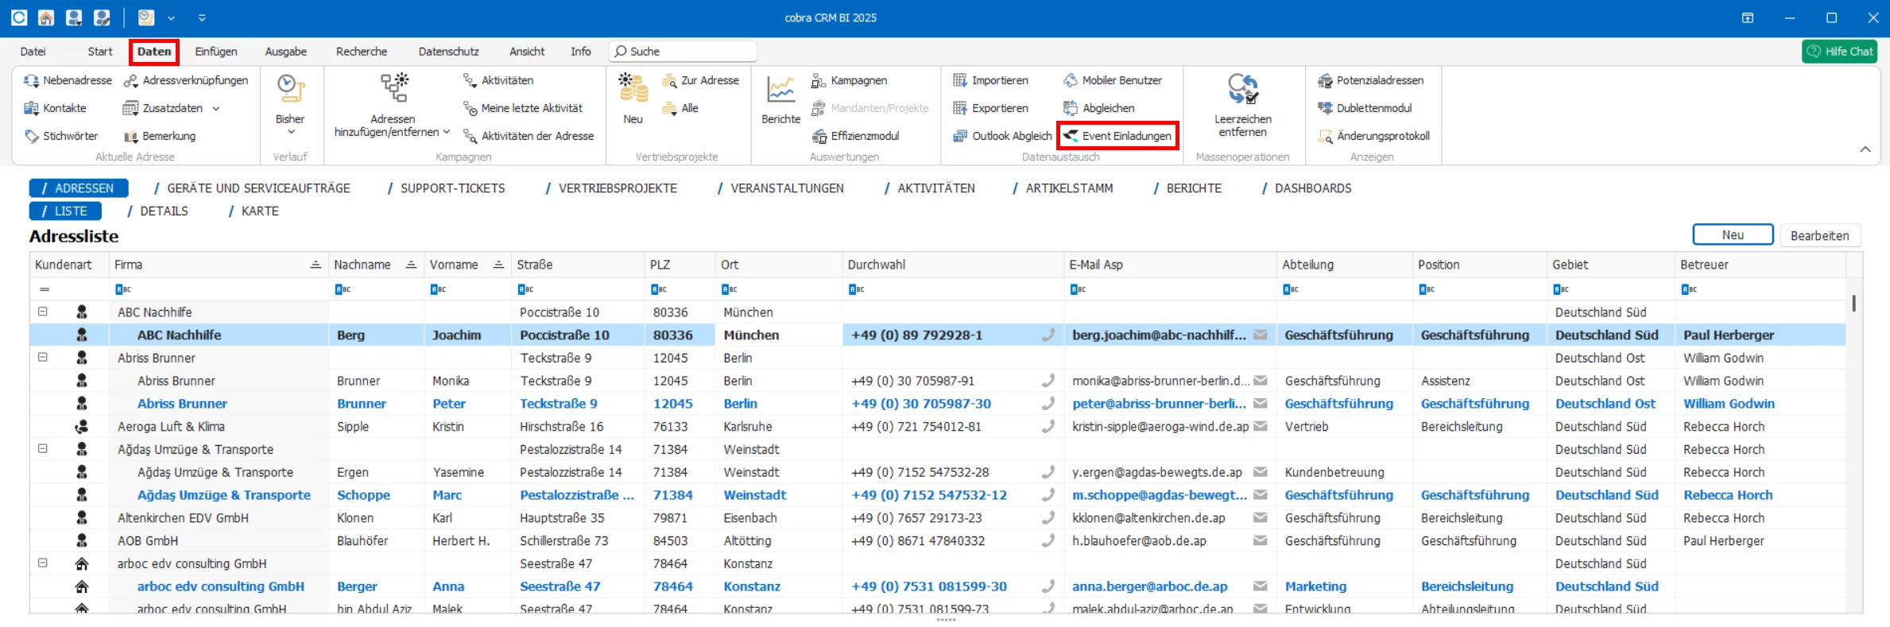Click the Importieren icon
The height and width of the screenshot is (627, 1890).
coord(960,80)
